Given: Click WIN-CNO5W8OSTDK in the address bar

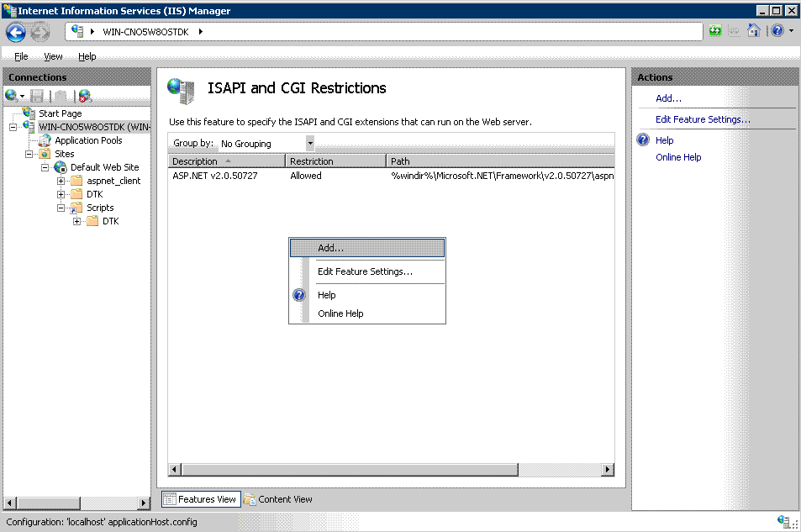Looking at the screenshot, I should coord(145,32).
